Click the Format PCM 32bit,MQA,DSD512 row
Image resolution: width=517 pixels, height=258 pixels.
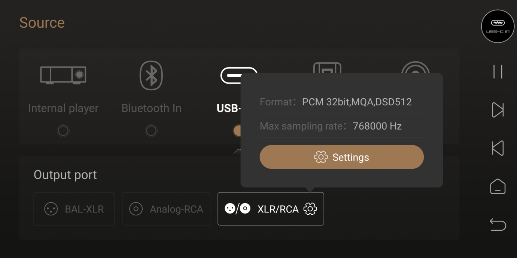[x=341, y=102]
